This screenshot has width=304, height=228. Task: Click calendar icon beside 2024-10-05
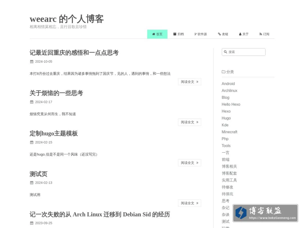(x=32, y=62)
